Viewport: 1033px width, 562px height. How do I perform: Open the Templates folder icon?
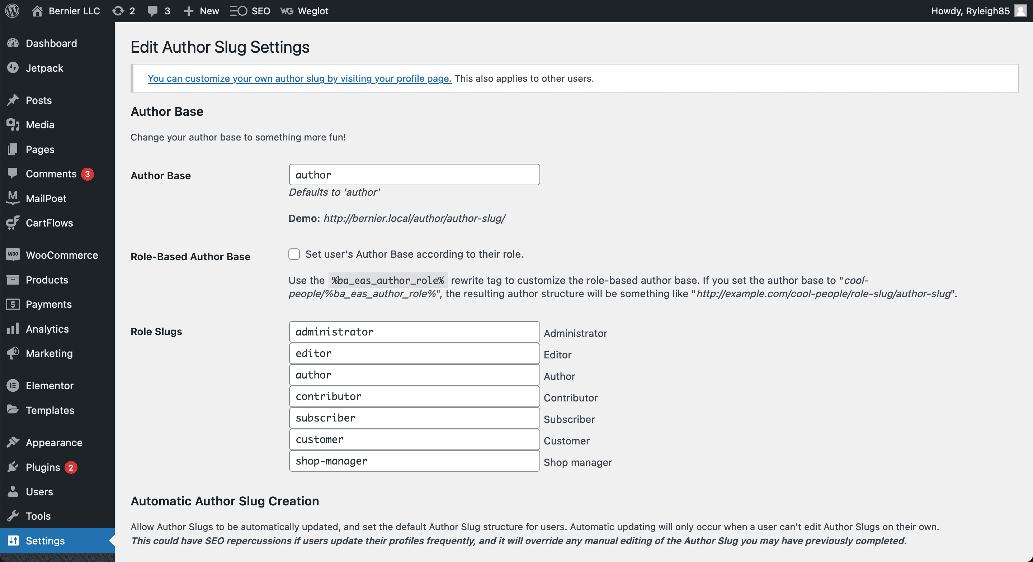13,410
